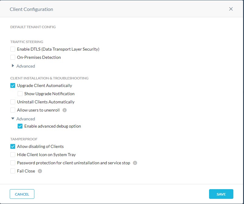Enable DTLS (Data Transport Layer Security)
Screen dimensions: 244x204
coord(12,49)
